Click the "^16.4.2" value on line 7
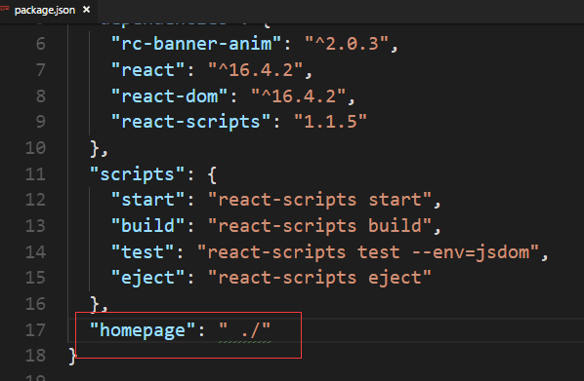 coord(256,70)
